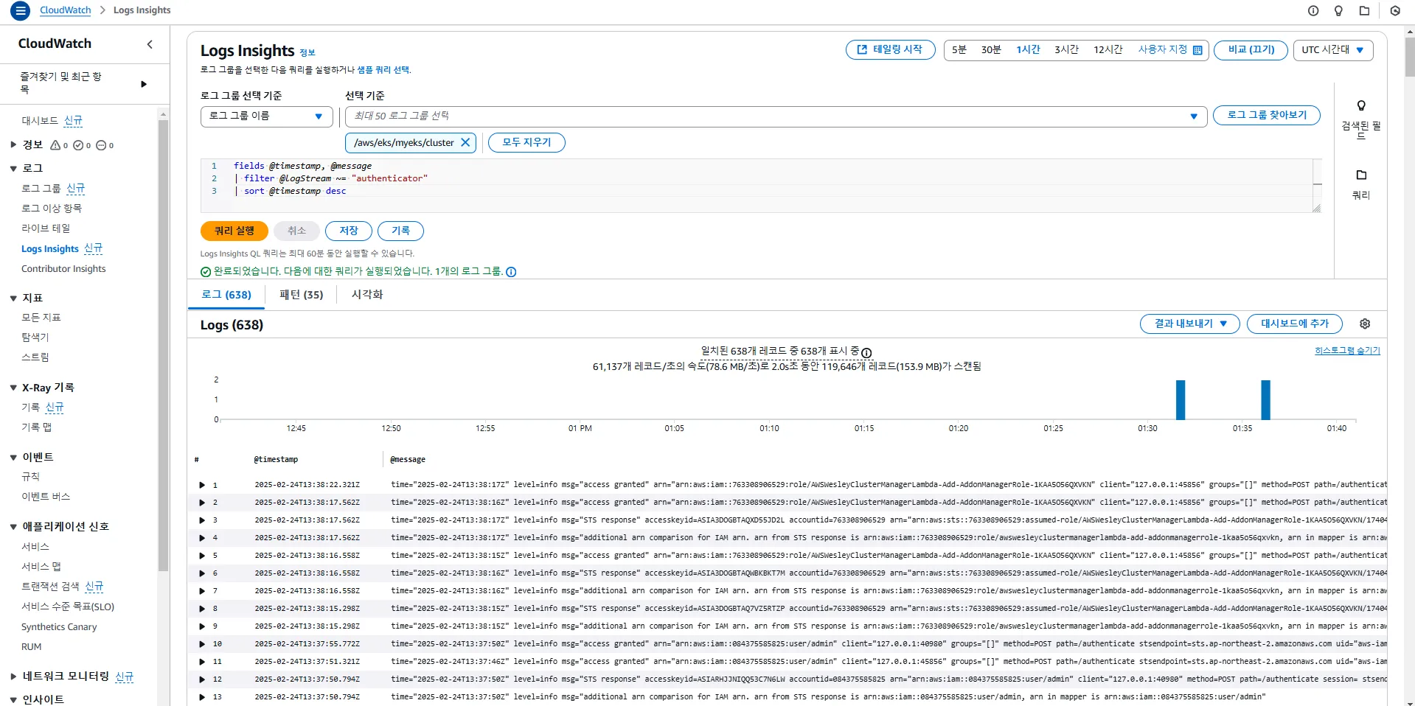Open the log group selection combo box

776,116
